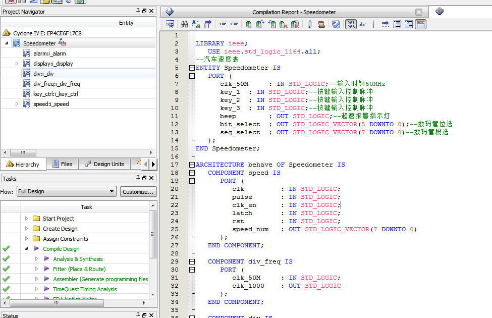Expand Analysis & Synthesis subtasks

(36, 258)
